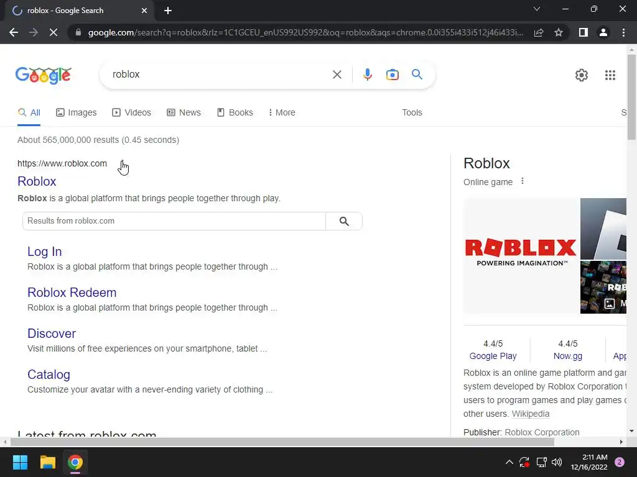
Task: Open the Windows Start menu
Action: coord(20,462)
